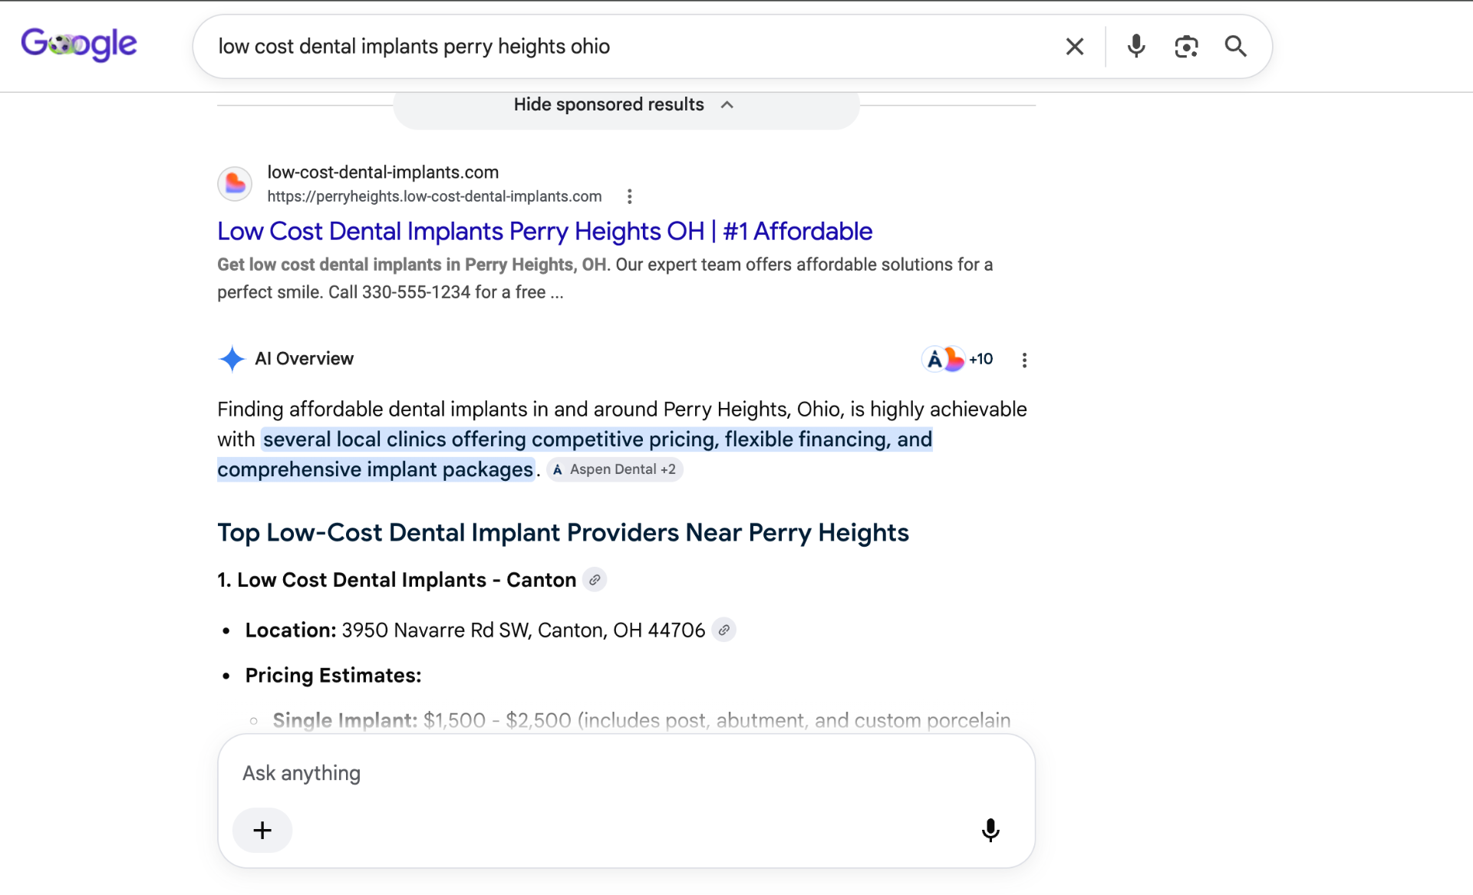
Task: Click link icon after Navarre Rd address
Action: click(x=723, y=630)
